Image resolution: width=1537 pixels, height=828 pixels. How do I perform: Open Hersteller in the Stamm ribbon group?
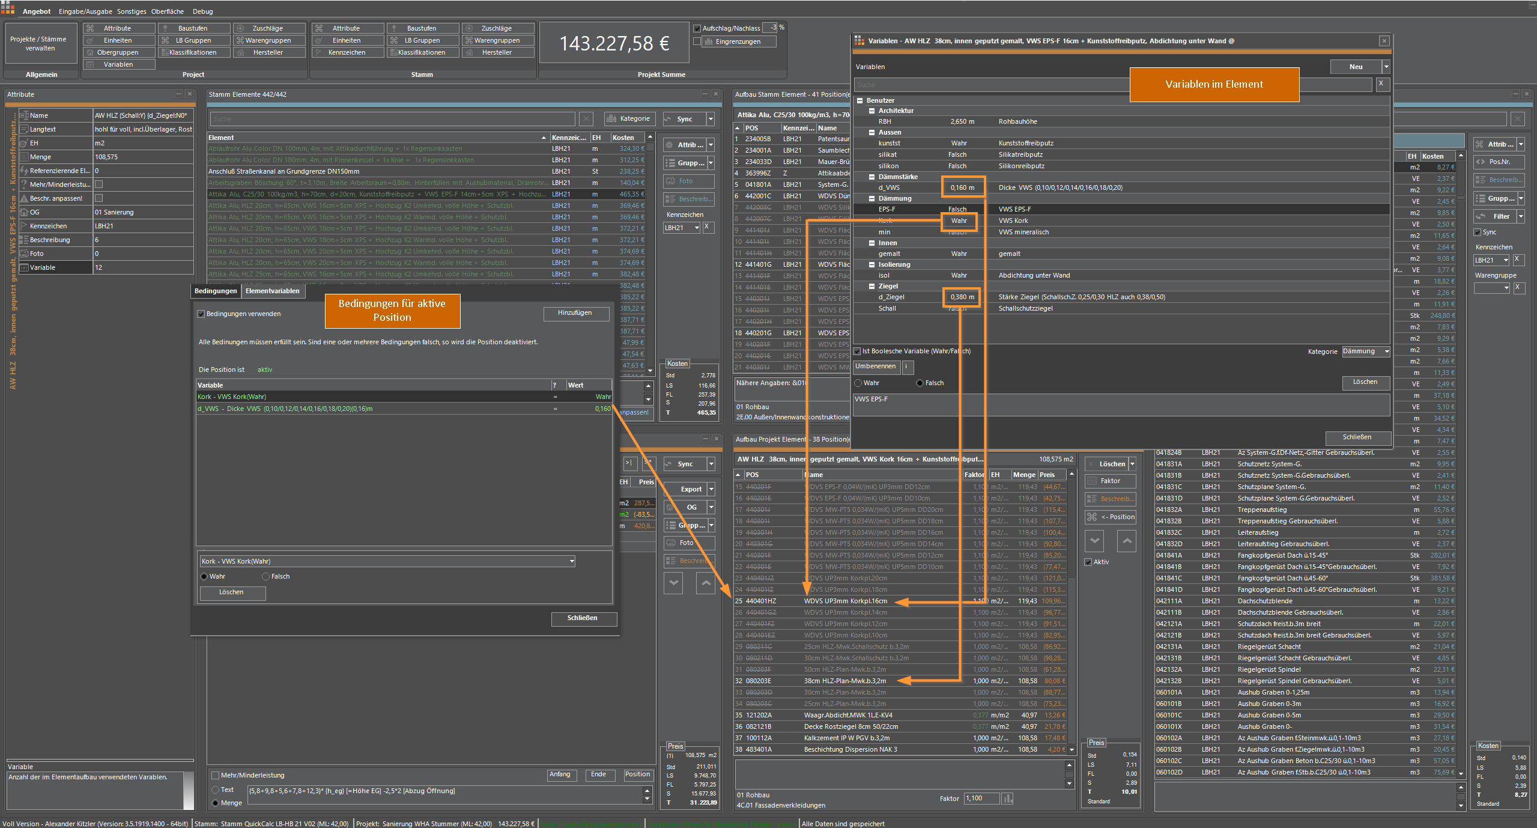pyautogui.click(x=497, y=52)
